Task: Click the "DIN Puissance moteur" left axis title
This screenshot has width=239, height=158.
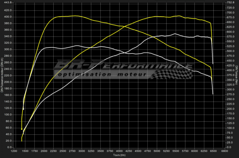Action: (2, 75)
